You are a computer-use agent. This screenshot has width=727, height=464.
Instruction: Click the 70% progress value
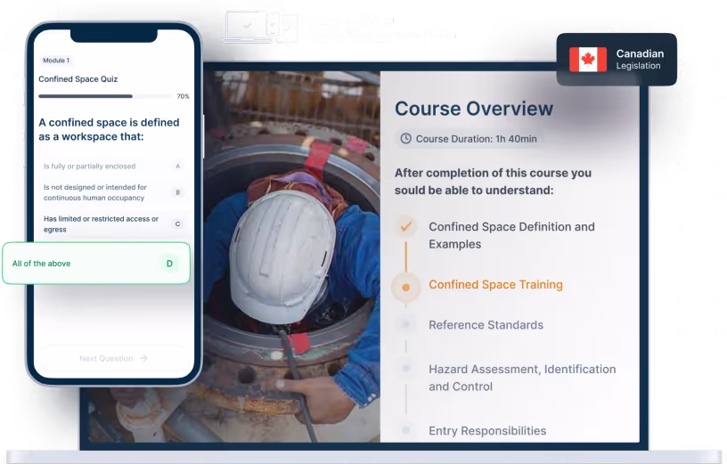tap(184, 96)
